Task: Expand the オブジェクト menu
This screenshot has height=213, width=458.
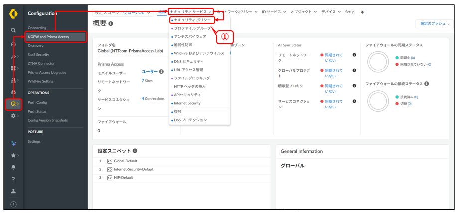Action: coord(304,12)
